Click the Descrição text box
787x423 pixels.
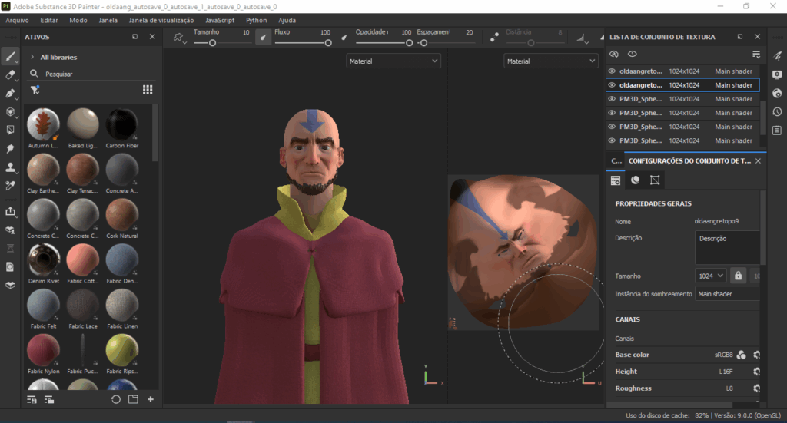tap(727, 247)
